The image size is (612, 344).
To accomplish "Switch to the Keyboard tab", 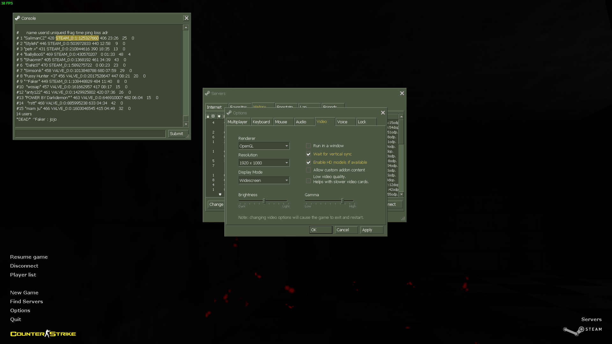I will (x=261, y=122).
